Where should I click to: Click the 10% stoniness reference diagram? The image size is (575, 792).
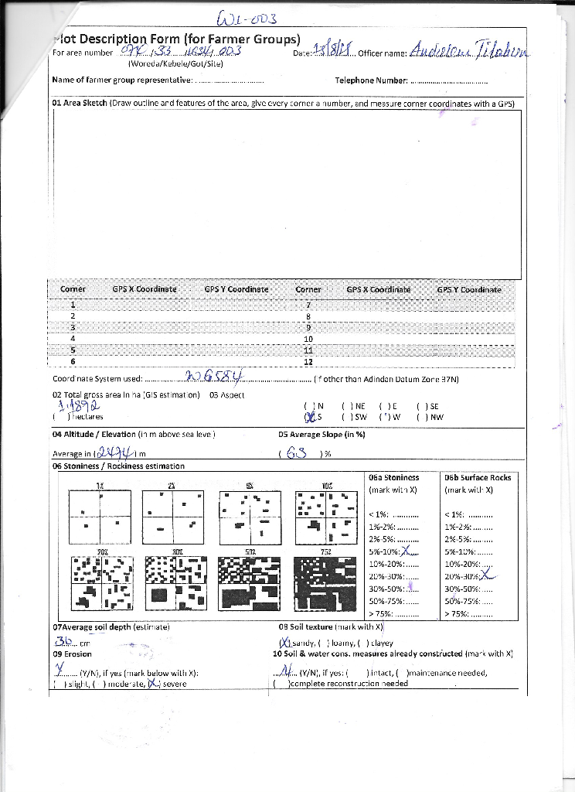point(326,517)
